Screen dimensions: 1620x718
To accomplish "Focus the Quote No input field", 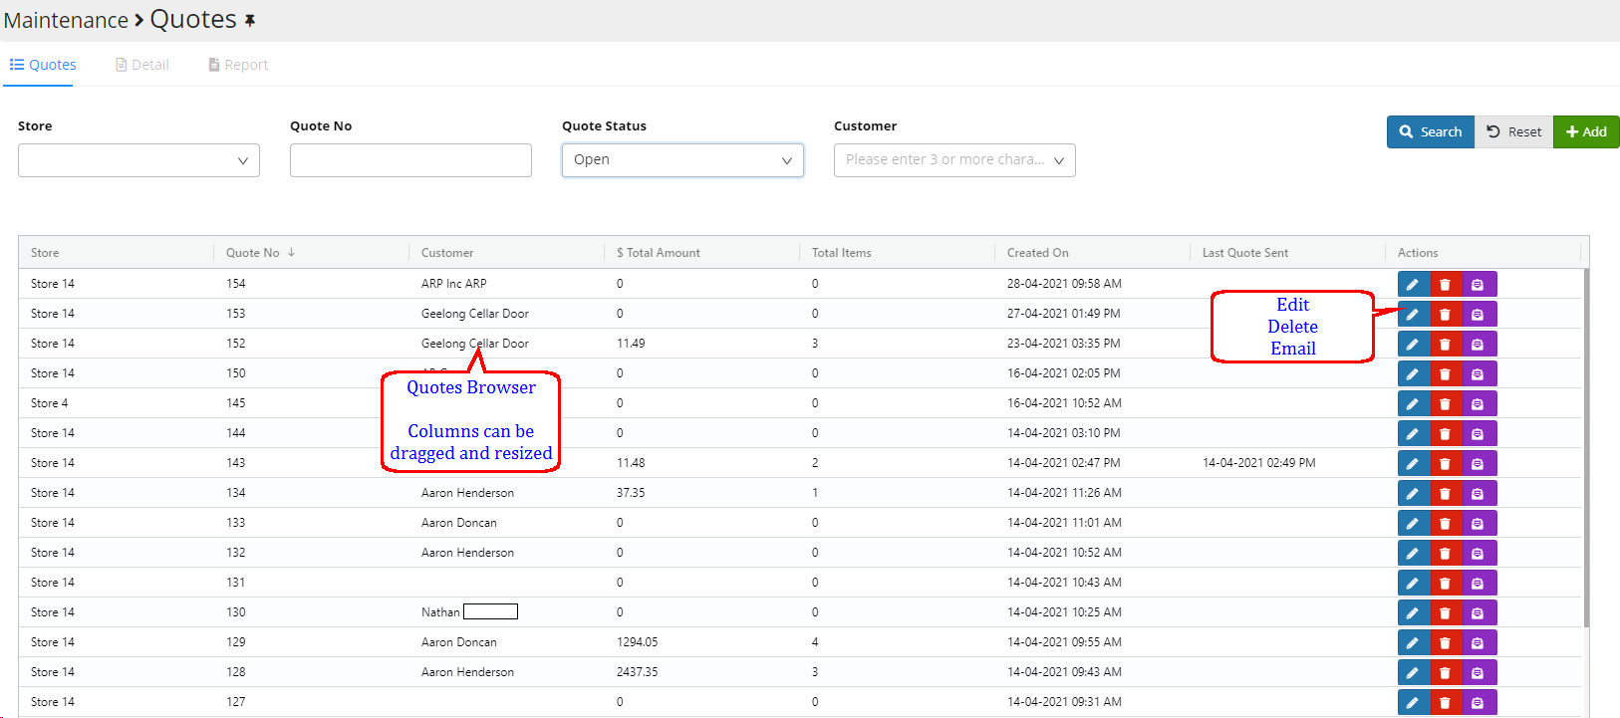I will [410, 160].
